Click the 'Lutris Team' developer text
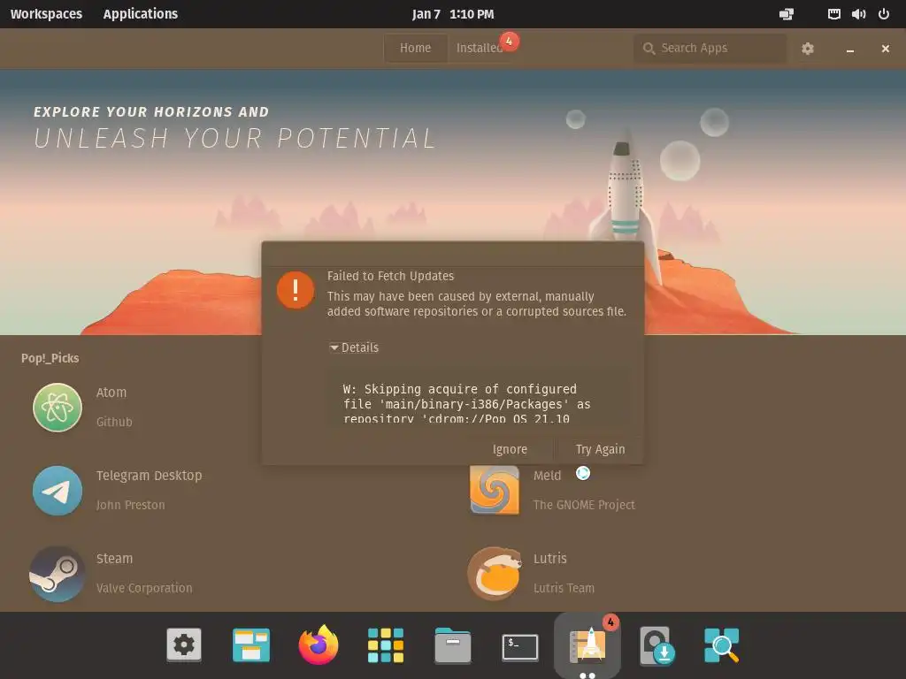 pyautogui.click(x=564, y=588)
